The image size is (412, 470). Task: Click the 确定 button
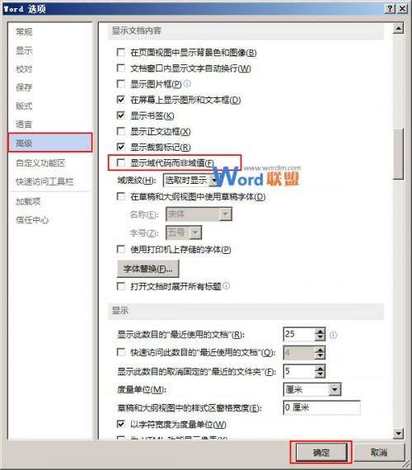(321, 453)
